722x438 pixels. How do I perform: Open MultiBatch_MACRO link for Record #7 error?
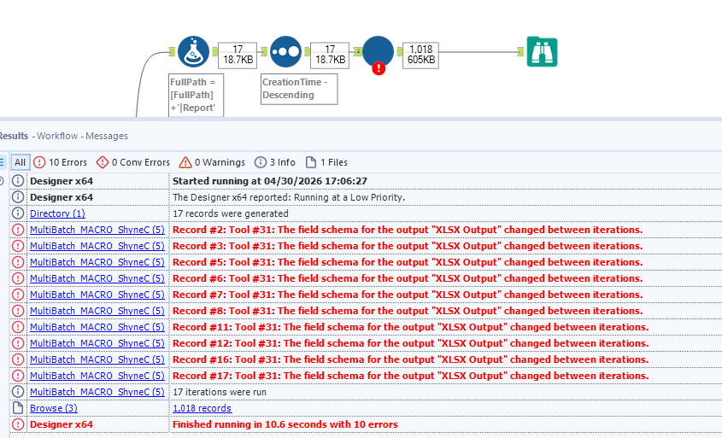(x=97, y=295)
